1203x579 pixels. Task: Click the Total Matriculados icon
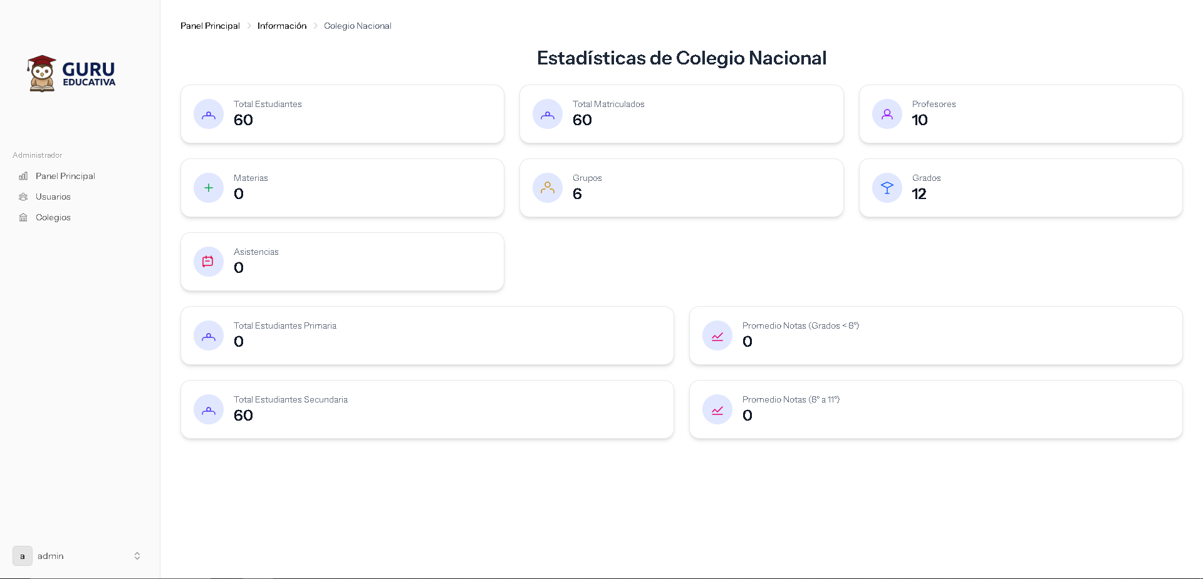pyautogui.click(x=547, y=114)
